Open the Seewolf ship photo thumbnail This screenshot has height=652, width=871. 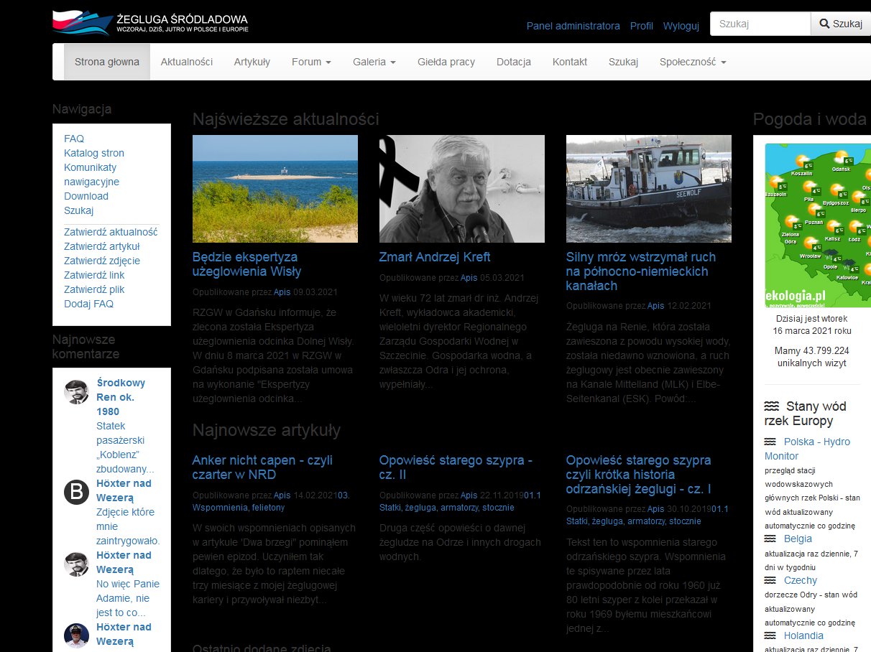(649, 189)
